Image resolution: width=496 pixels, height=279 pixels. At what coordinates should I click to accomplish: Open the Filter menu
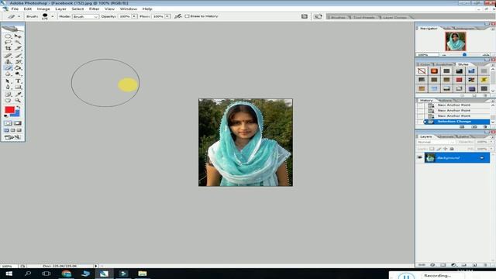94,9
